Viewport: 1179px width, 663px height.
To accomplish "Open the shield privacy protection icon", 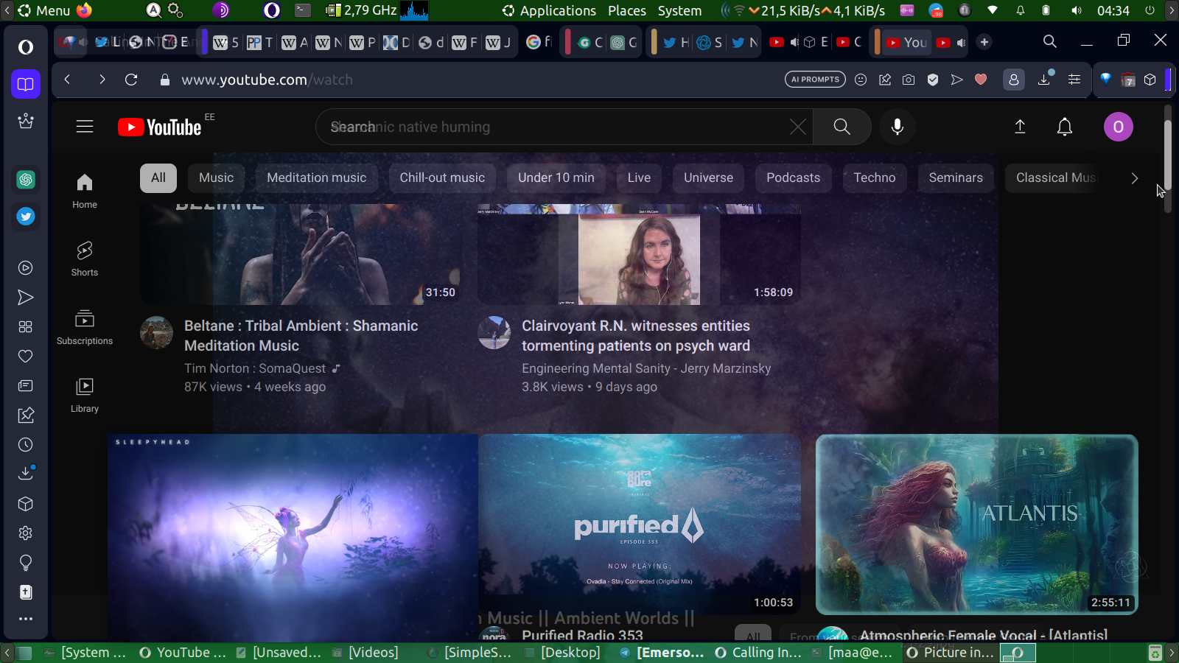I will pos(933,80).
